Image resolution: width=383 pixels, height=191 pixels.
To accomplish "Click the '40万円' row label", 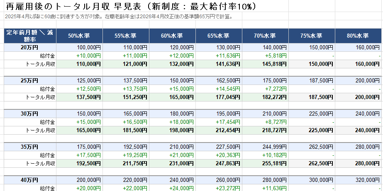I will (x=30, y=180).
